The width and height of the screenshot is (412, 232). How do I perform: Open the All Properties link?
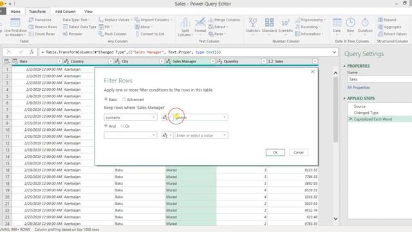(x=359, y=88)
